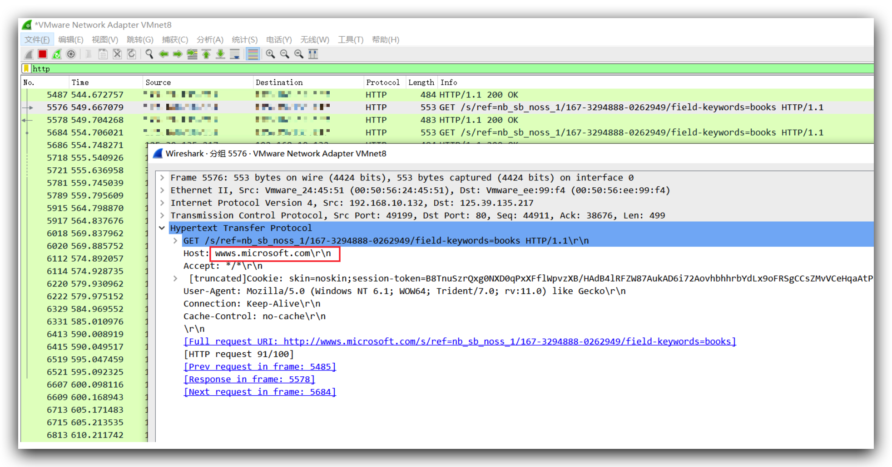Open the 工具(T) menu
The image size is (892, 467).
click(x=351, y=40)
